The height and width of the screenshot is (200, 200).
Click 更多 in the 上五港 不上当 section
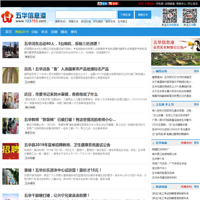(x=197, y=104)
